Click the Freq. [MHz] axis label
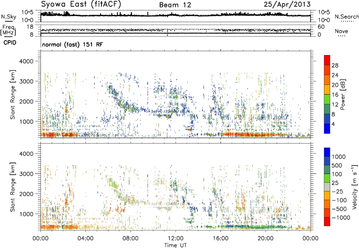This screenshot has width=359, height=248. [8, 30]
